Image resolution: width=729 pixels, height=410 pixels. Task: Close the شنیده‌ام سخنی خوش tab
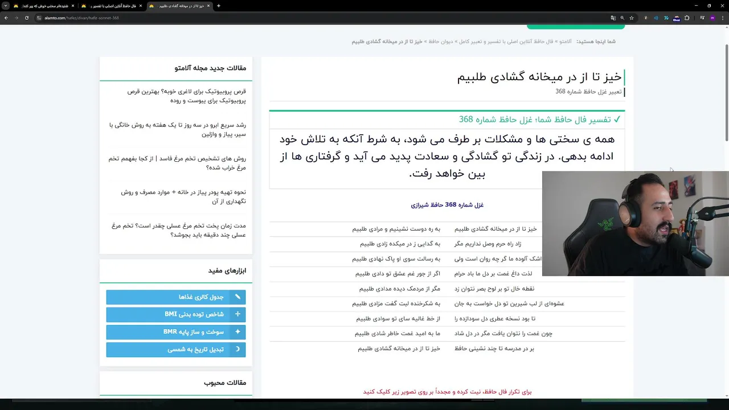click(x=73, y=6)
